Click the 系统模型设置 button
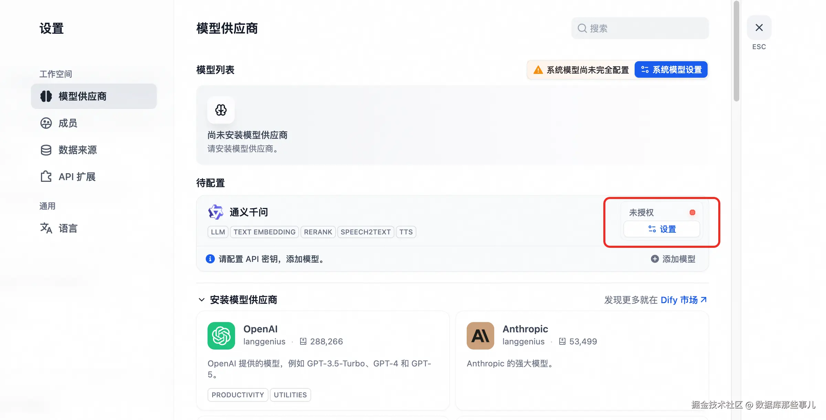This screenshot has width=826, height=420. coord(670,69)
